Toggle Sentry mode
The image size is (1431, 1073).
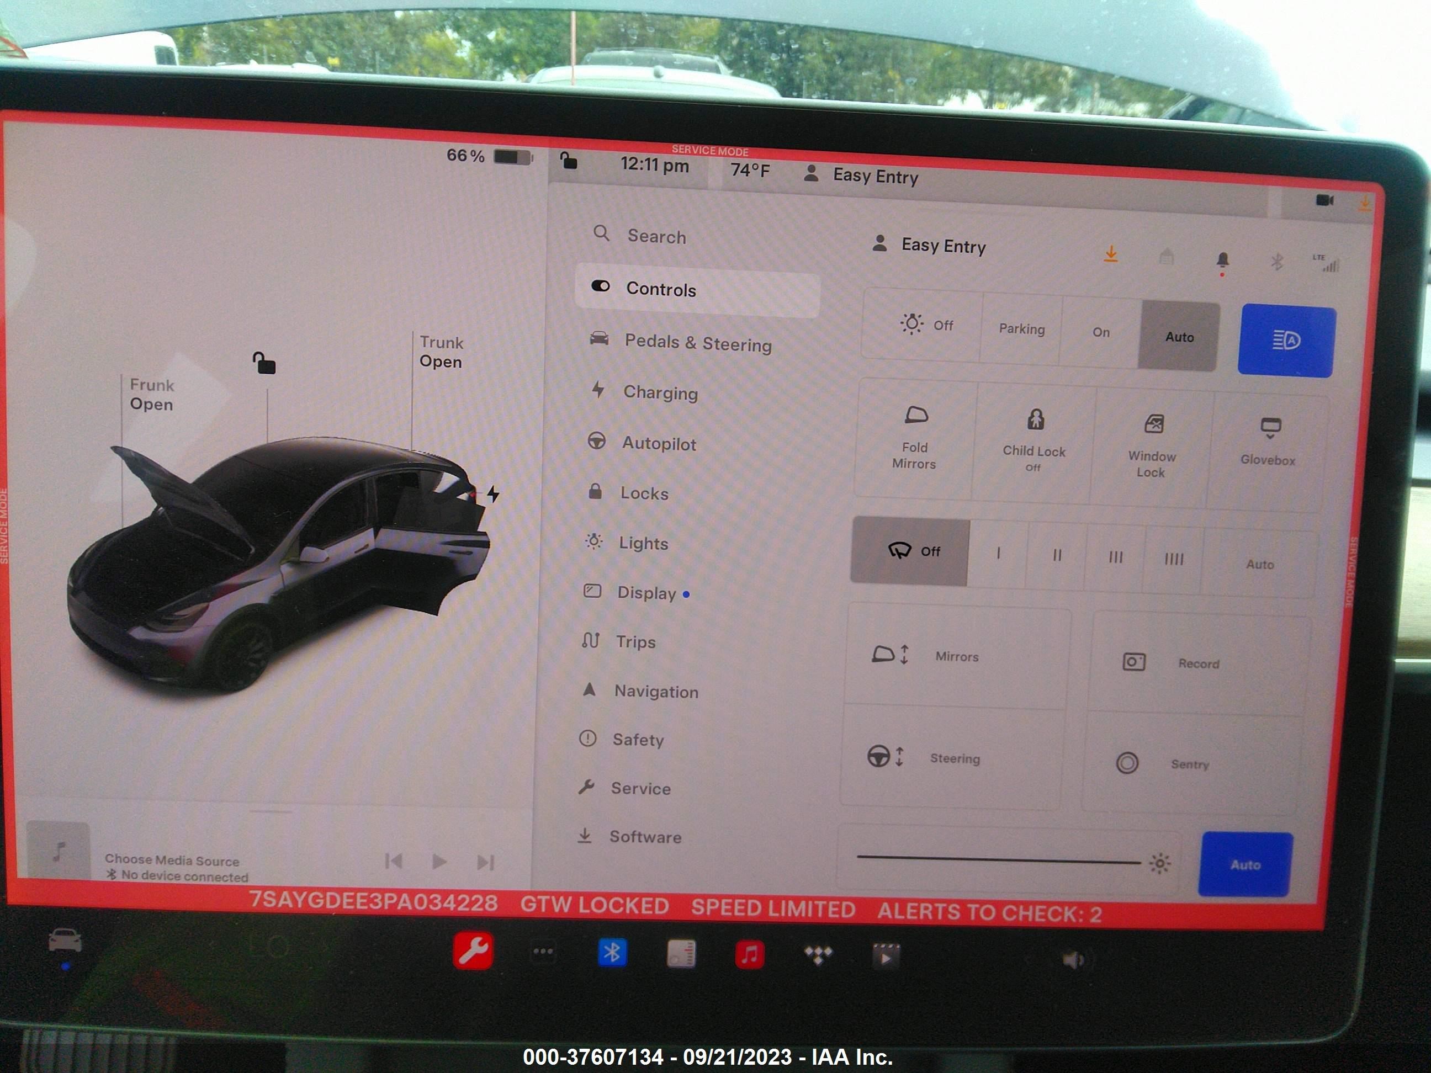(x=1191, y=764)
